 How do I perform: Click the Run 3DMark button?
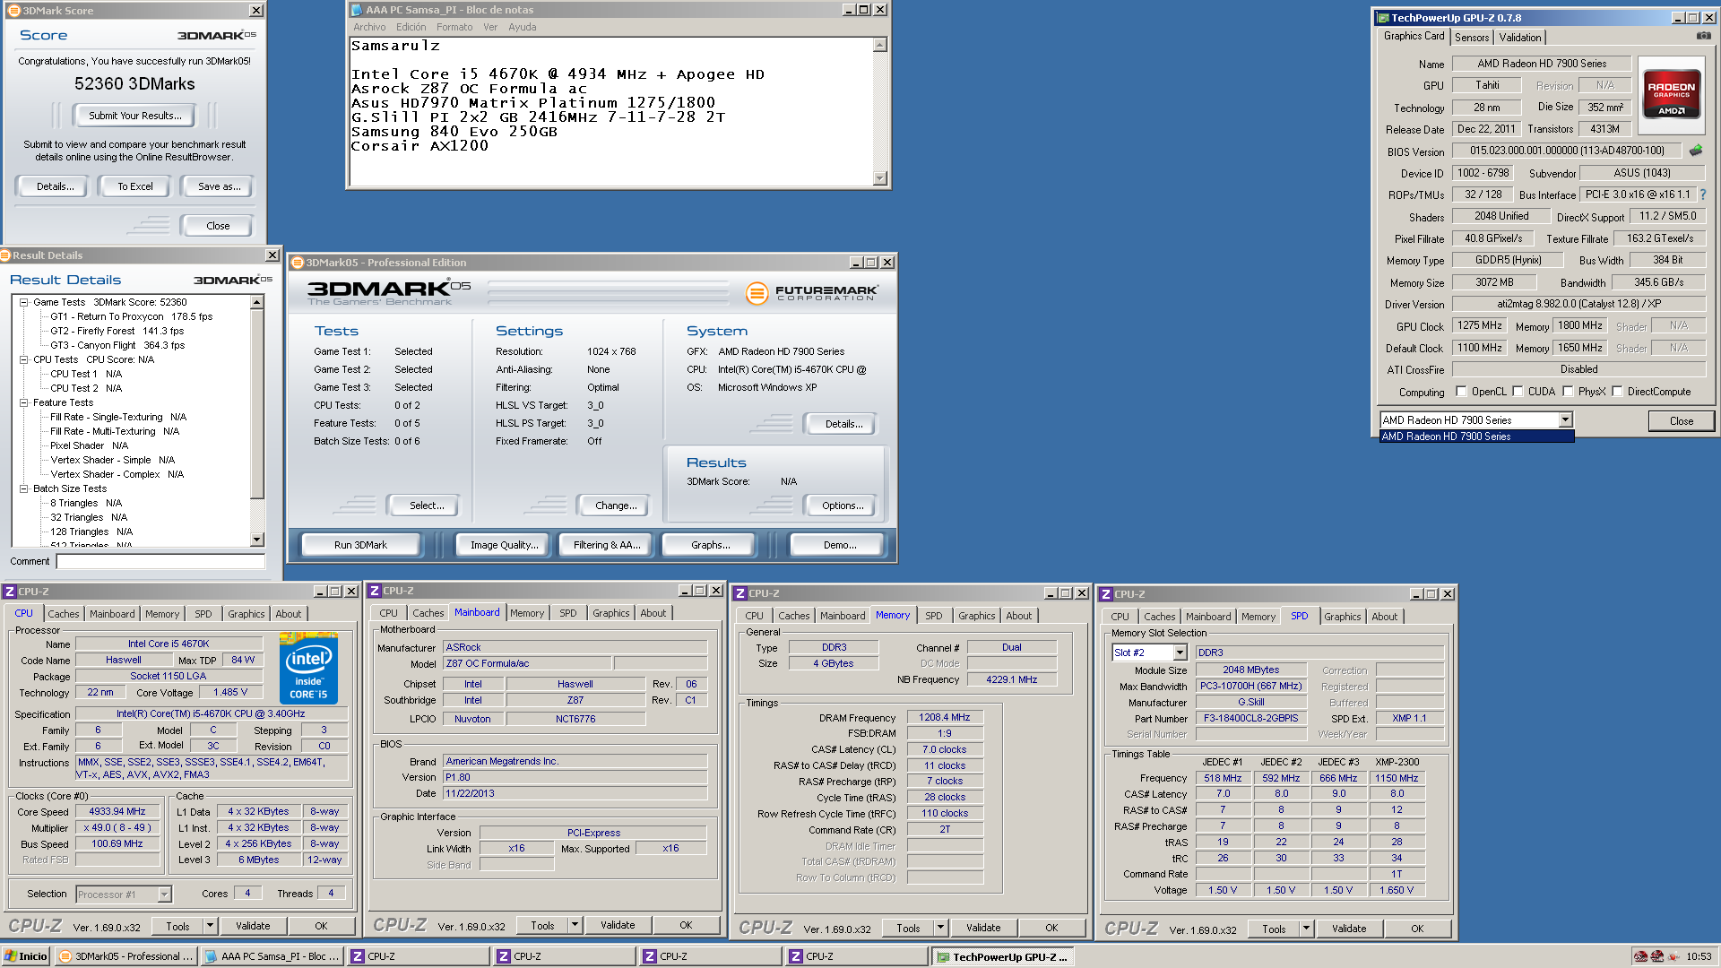[360, 545]
